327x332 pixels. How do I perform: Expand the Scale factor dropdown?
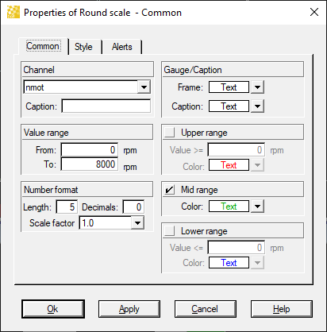pos(137,223)
